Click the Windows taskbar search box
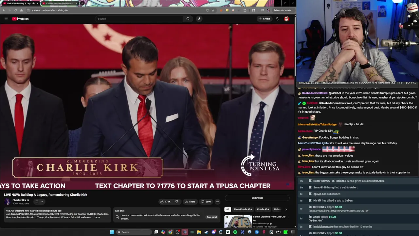The image size is (419, 236). click(134, 232)
